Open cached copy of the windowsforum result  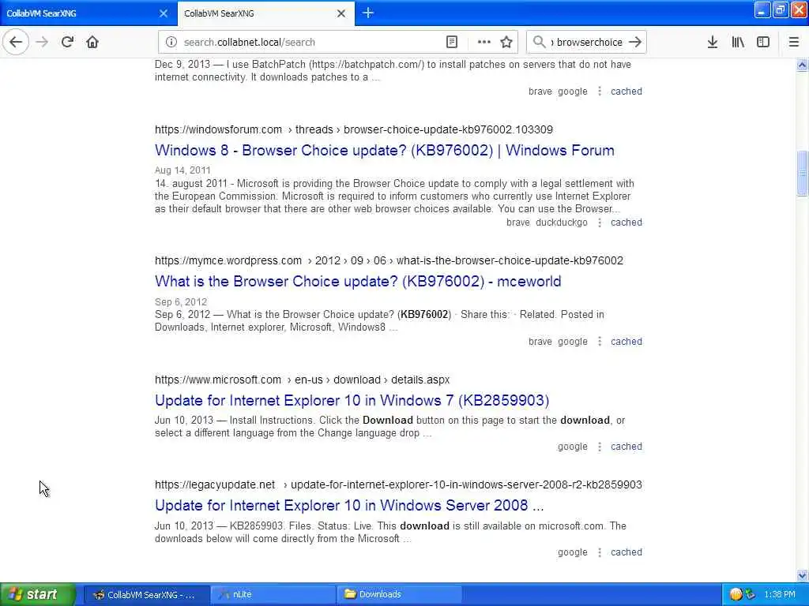point(627,223)
